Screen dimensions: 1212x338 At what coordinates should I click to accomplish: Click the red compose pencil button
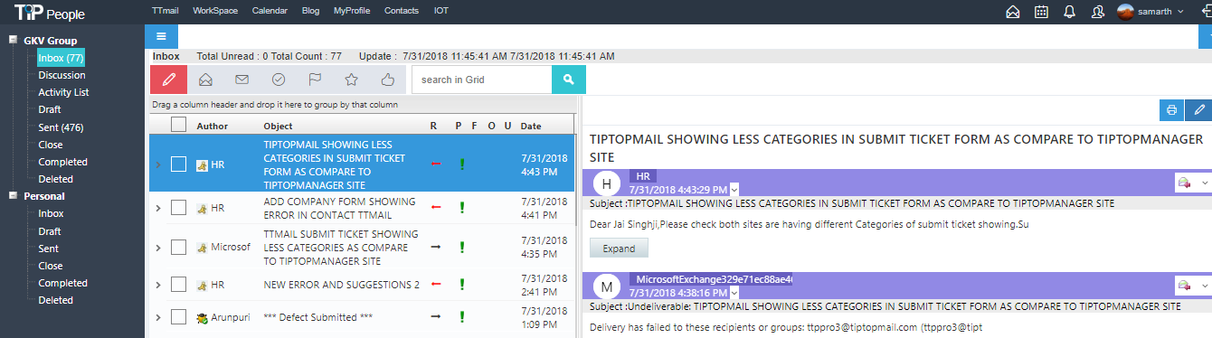(168, 80)
